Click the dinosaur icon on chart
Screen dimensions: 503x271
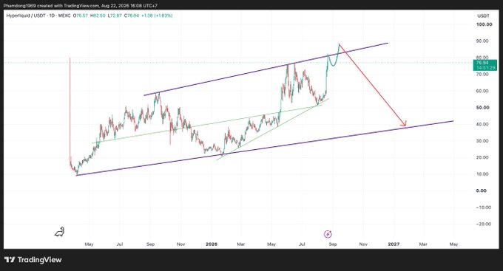click(x=60, y=232)
